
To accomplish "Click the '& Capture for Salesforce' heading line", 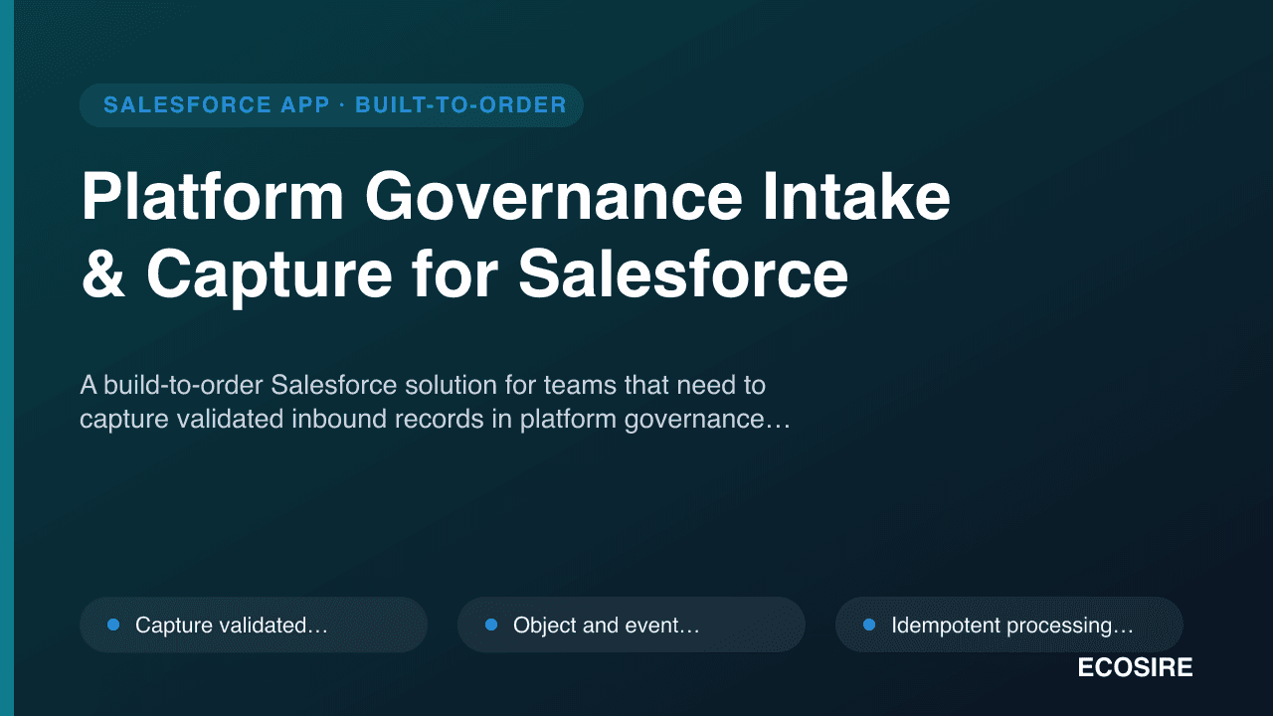I will tap(464, 274).
